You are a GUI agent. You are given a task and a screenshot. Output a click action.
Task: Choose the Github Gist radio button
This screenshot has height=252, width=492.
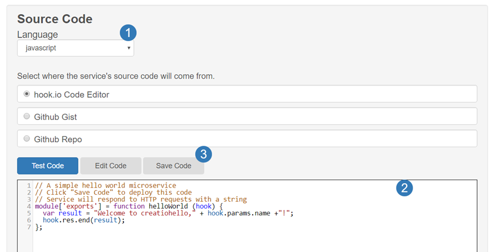27,116
